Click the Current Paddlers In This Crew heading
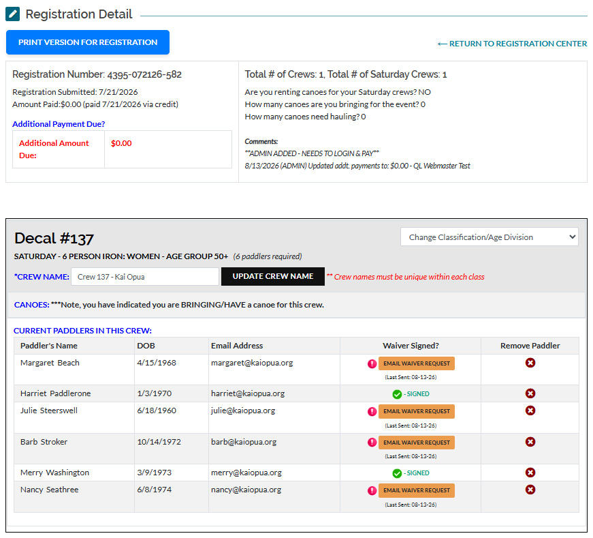This screenshot has height=538, width=593. (x=82, y=331)
